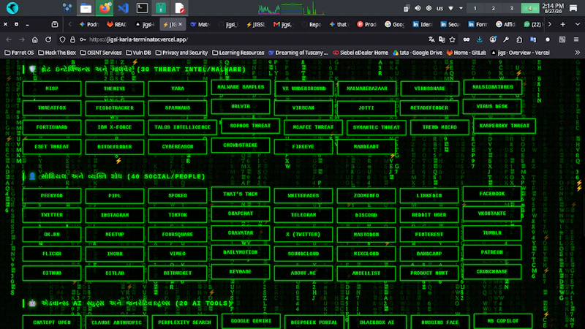Open the Vuln DB bookmark folder
The width and height of the screenshot is (585, 329).
pyautogui.click(x=138, y=53)
